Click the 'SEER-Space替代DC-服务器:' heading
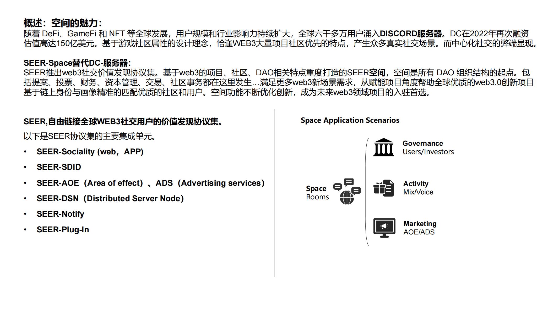The height and width of the screenshot is (314, 559). tap(77, 63)
